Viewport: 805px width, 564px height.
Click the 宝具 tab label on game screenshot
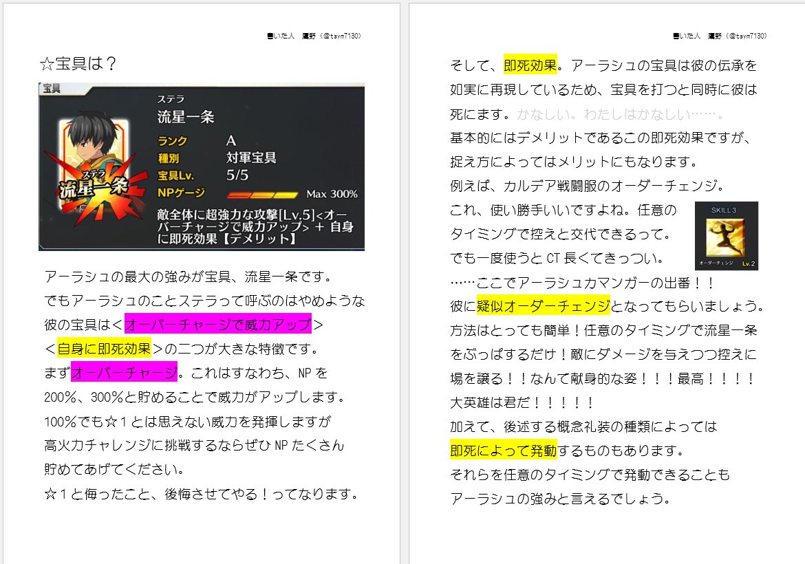(52, 88)
